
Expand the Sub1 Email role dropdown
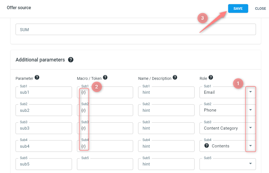coord(250,92)
